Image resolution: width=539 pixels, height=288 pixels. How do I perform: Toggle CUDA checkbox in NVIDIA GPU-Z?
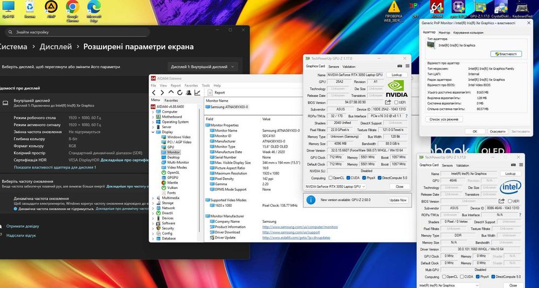pos(348,178)
